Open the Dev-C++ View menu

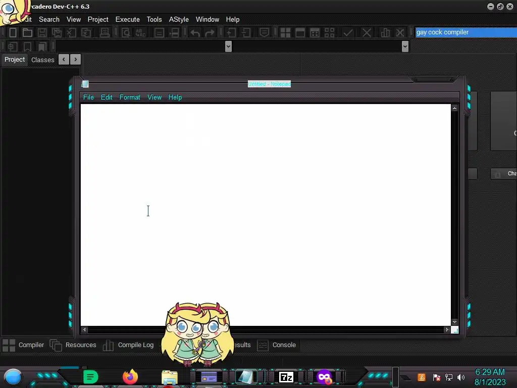coord(74,20)
